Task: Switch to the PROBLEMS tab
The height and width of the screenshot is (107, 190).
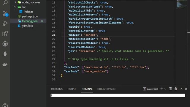Action: click(x=57, y=89)
